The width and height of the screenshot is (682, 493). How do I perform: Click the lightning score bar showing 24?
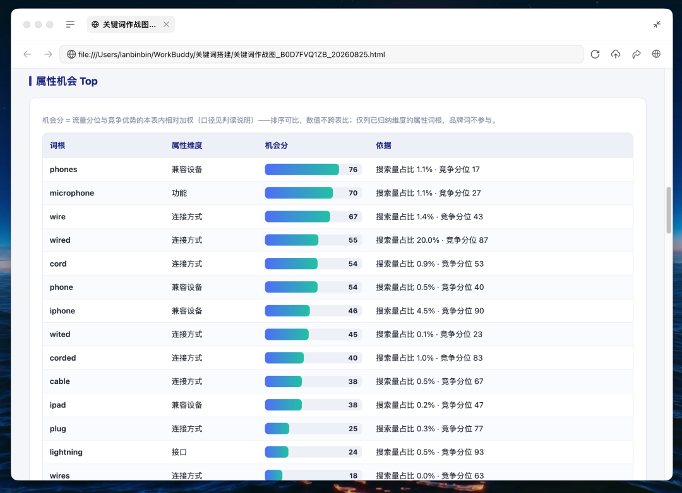click(313, 452)
